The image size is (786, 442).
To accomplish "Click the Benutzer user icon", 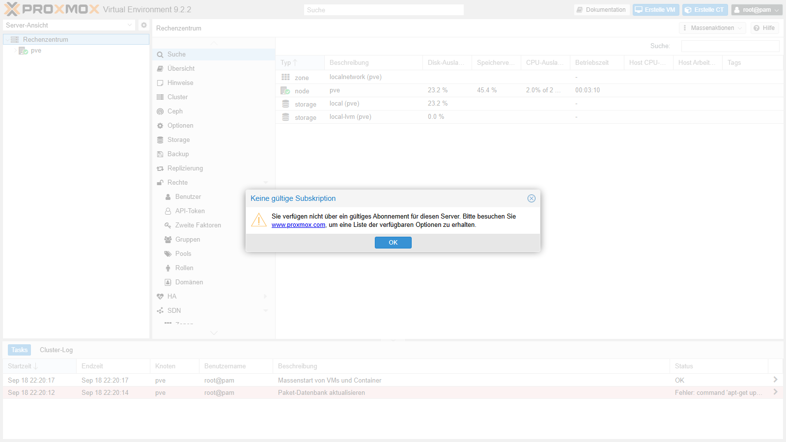I will 168,197.
